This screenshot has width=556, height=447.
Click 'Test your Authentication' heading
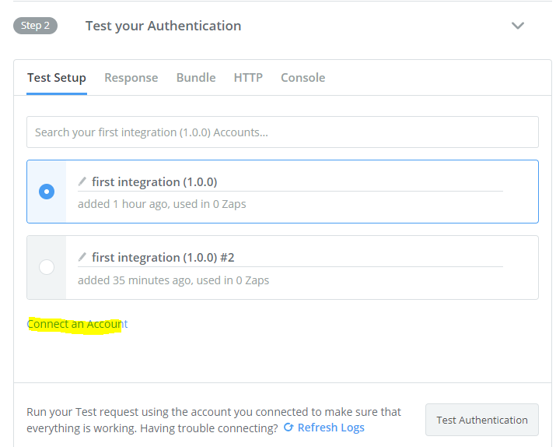tap(163, 26)
